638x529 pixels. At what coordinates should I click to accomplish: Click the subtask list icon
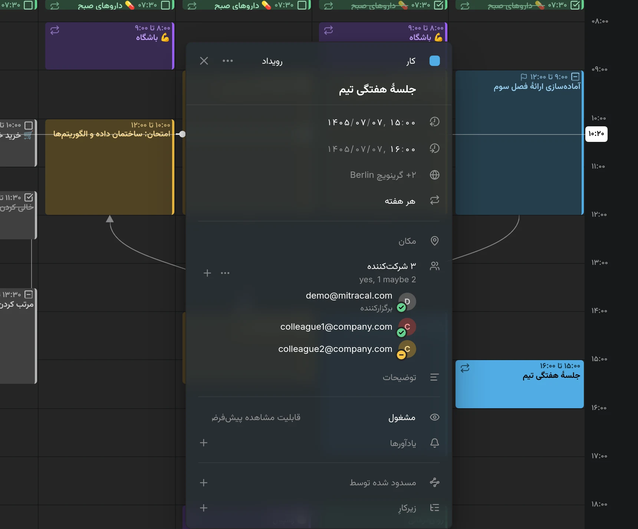[434, 508]
